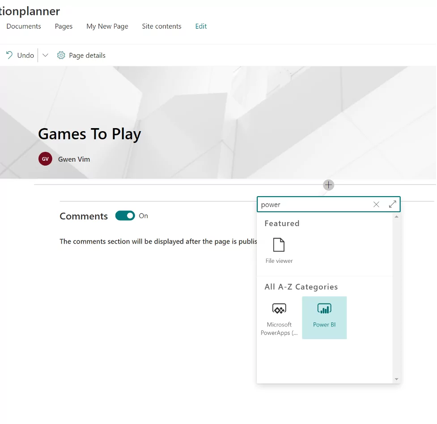Add the Power BI web part
Viewport: 437px width, 424px height.
click(x=324, y=318)
